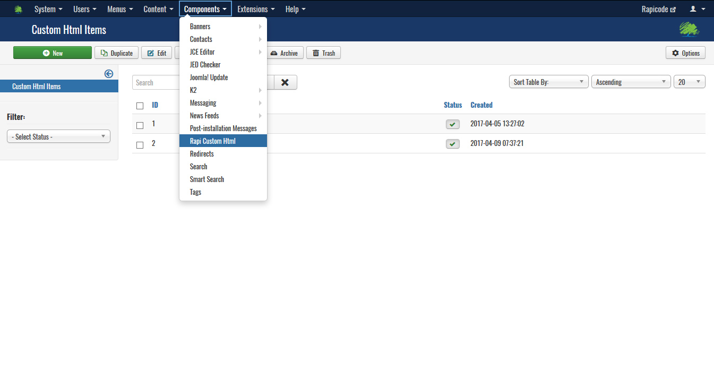The width and height of the screenshot is (714, 371).
Task: Clear the search with the X button
Action: [x=286, y=82]
